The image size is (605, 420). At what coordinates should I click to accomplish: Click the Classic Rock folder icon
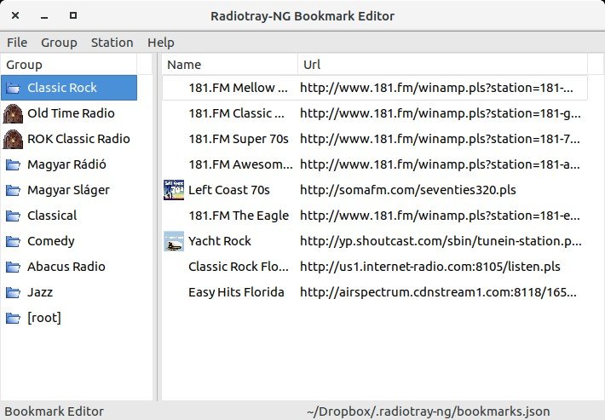tap(13, 88)
